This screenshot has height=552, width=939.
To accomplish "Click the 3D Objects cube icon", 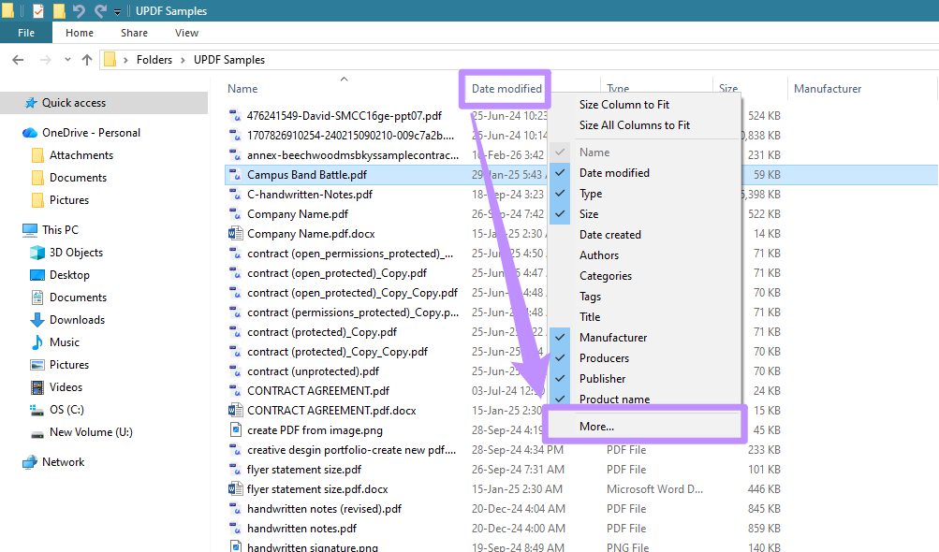I will (37, 253).
